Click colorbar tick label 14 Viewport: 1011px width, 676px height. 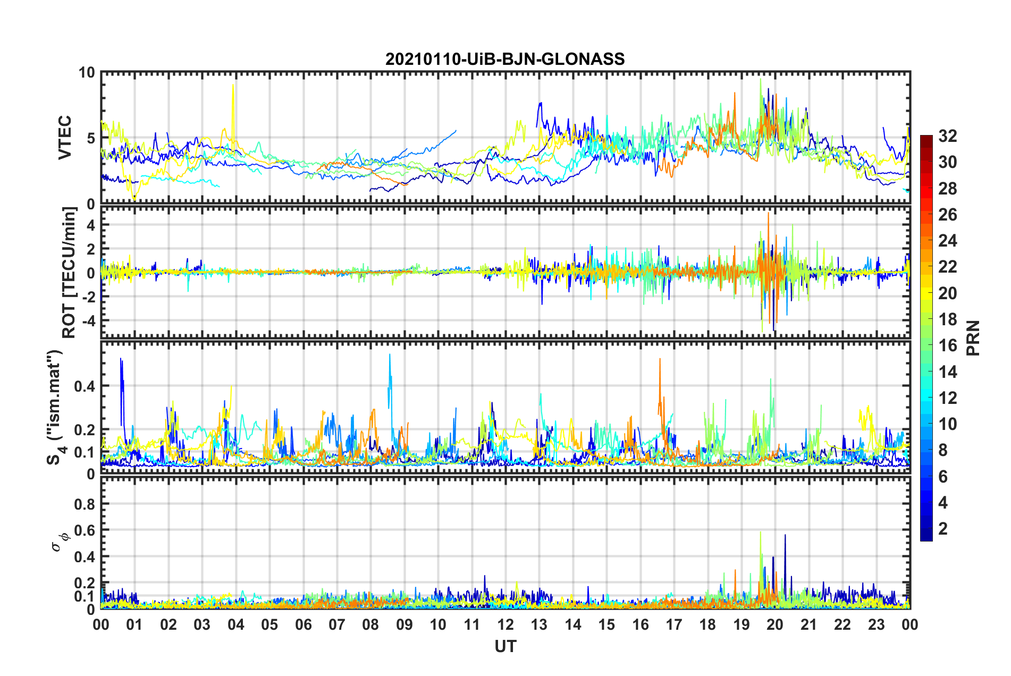(x=947, y=372)
